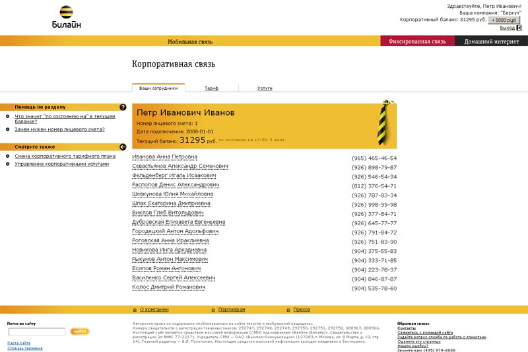Click the logout icon next to Выход
This screenshot has height=352, width=528.
(519, 28)
